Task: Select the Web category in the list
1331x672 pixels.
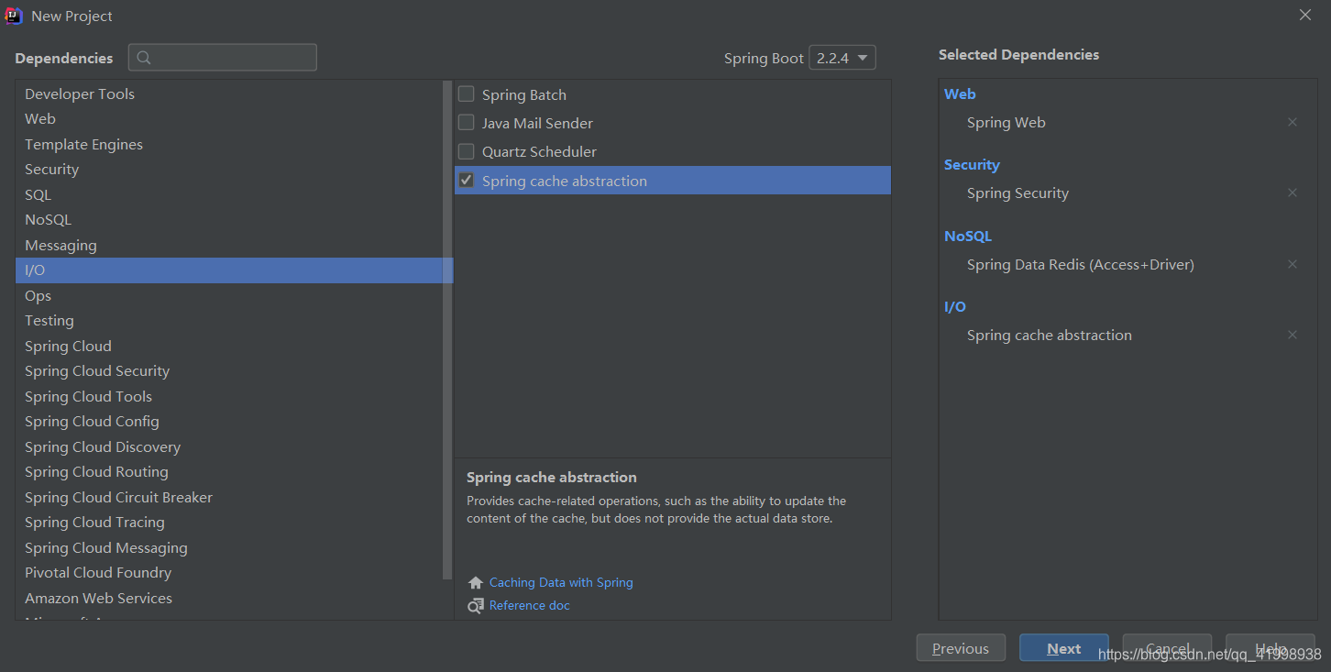Action: (229, 118)
